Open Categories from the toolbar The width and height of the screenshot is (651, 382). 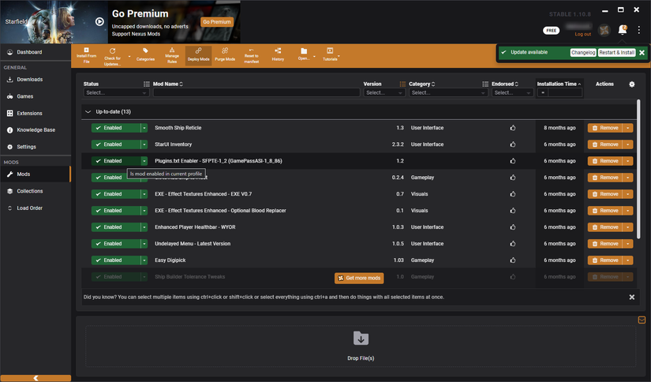(x=145, y=55)
